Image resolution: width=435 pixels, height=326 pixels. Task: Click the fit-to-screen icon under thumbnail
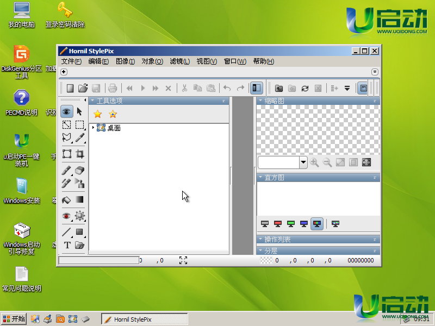[x=366, y=162]
